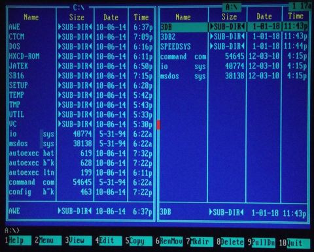Select the HXCD-ROM directory row
The height and width of the screenshot is (252, 314).
[x=80, y=56]
